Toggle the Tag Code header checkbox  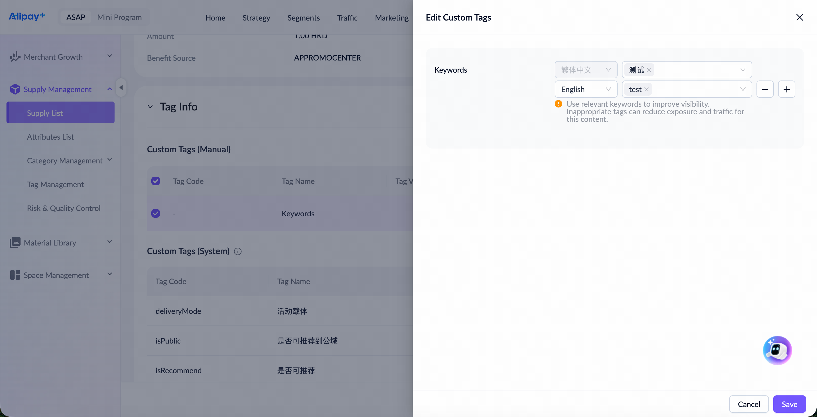coord(155,181)
